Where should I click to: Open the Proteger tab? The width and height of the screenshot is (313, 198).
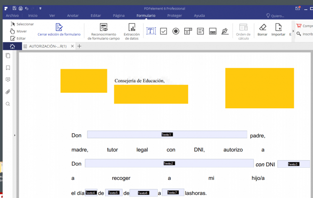(x=174, y=16)
